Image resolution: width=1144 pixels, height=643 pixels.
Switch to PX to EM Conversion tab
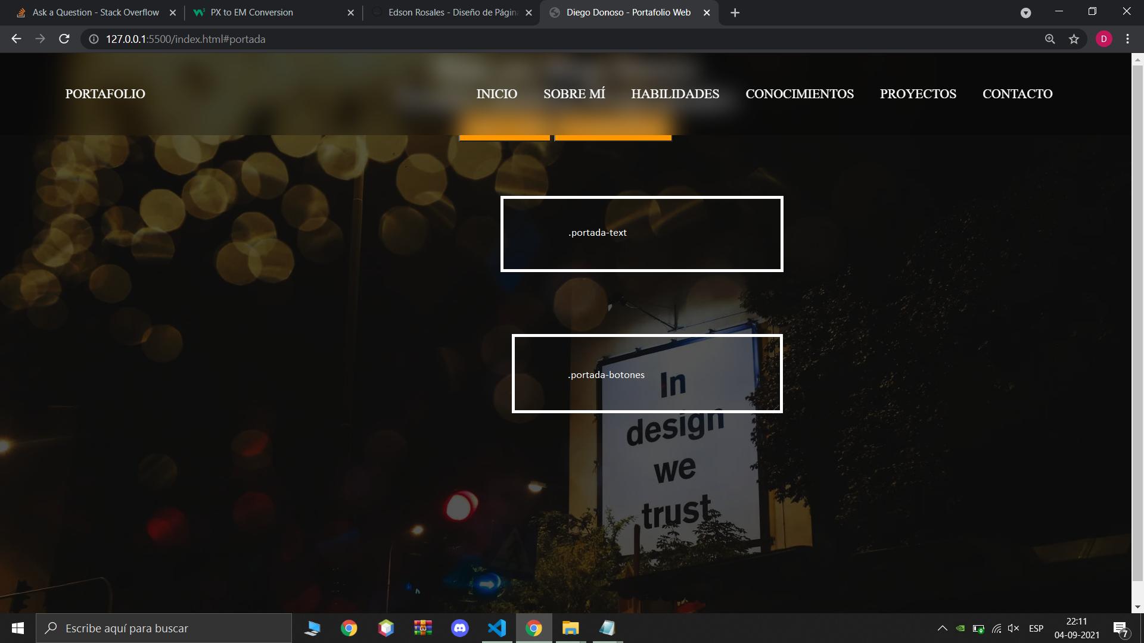251,13
